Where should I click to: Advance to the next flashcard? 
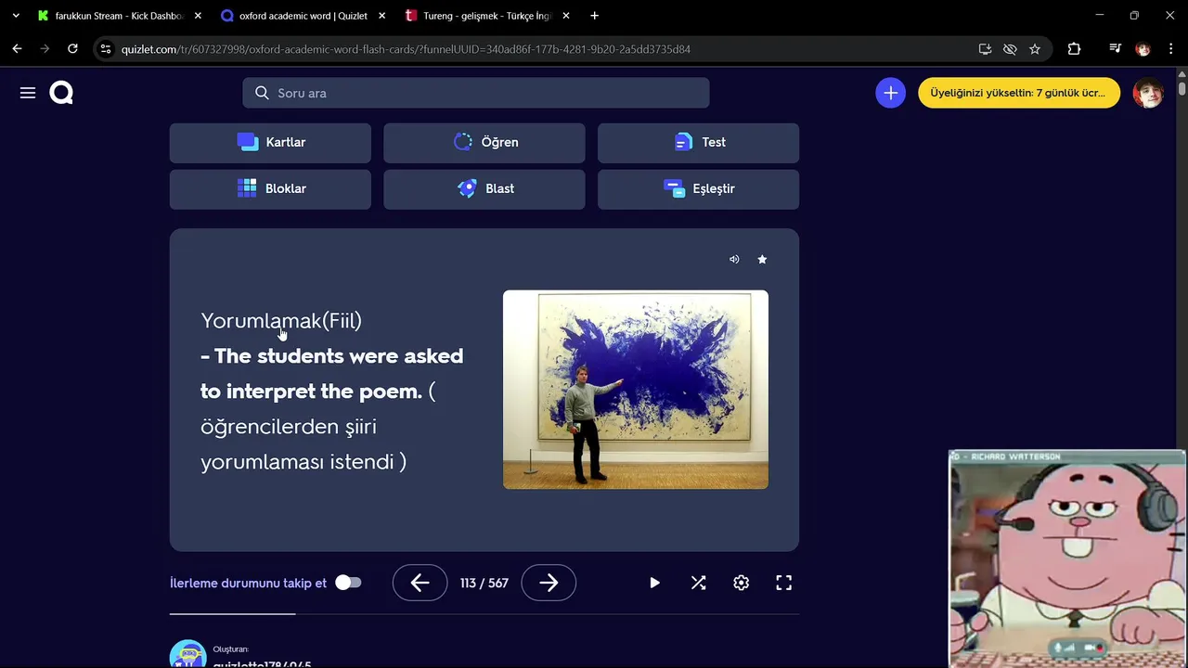click(x=549, y=583)
